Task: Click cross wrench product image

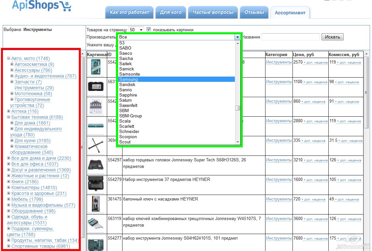Action: pos(95,144)
